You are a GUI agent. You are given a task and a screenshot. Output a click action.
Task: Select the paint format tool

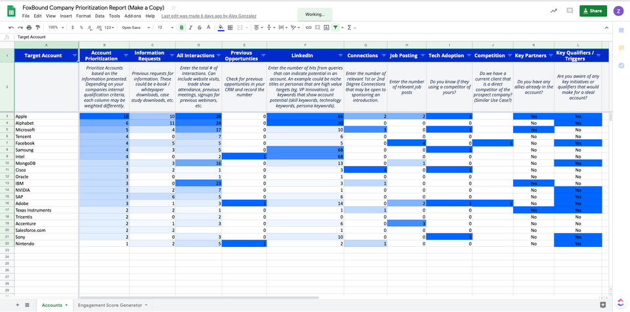(38, 28)
